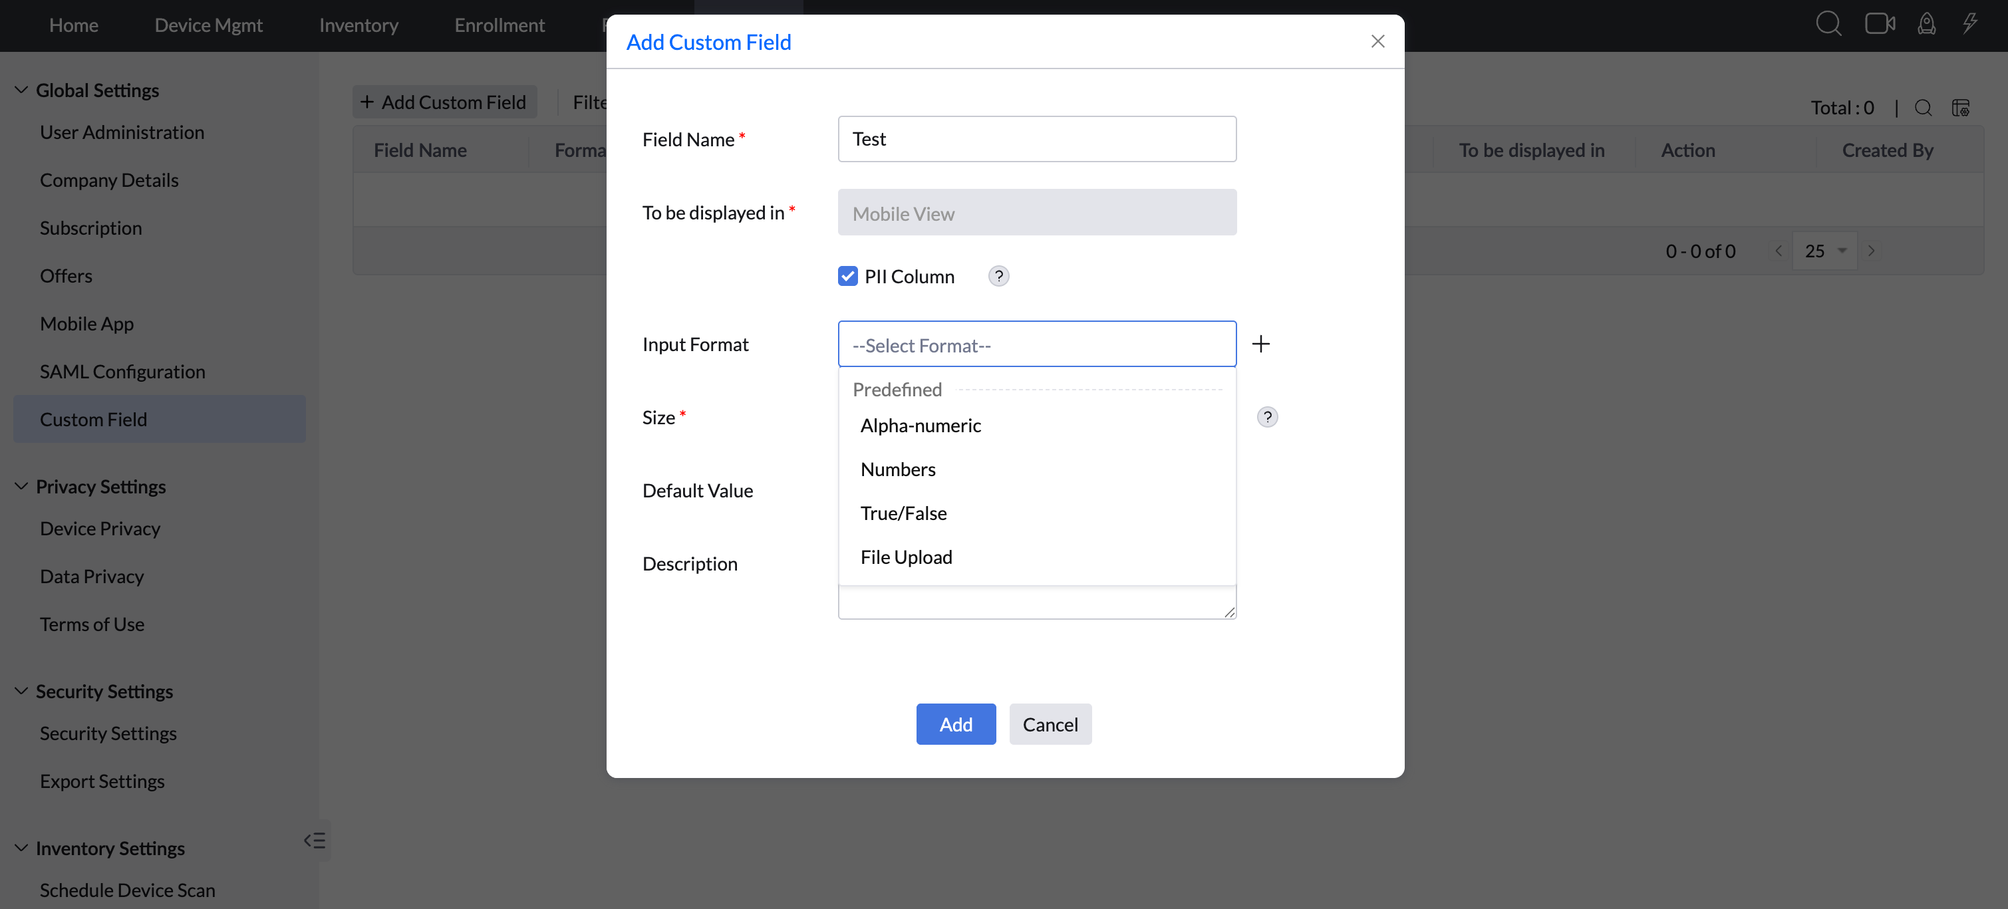The image size is (2008, 909).
Task: Click the Cancel button
Action: (x=1050, y=724)
